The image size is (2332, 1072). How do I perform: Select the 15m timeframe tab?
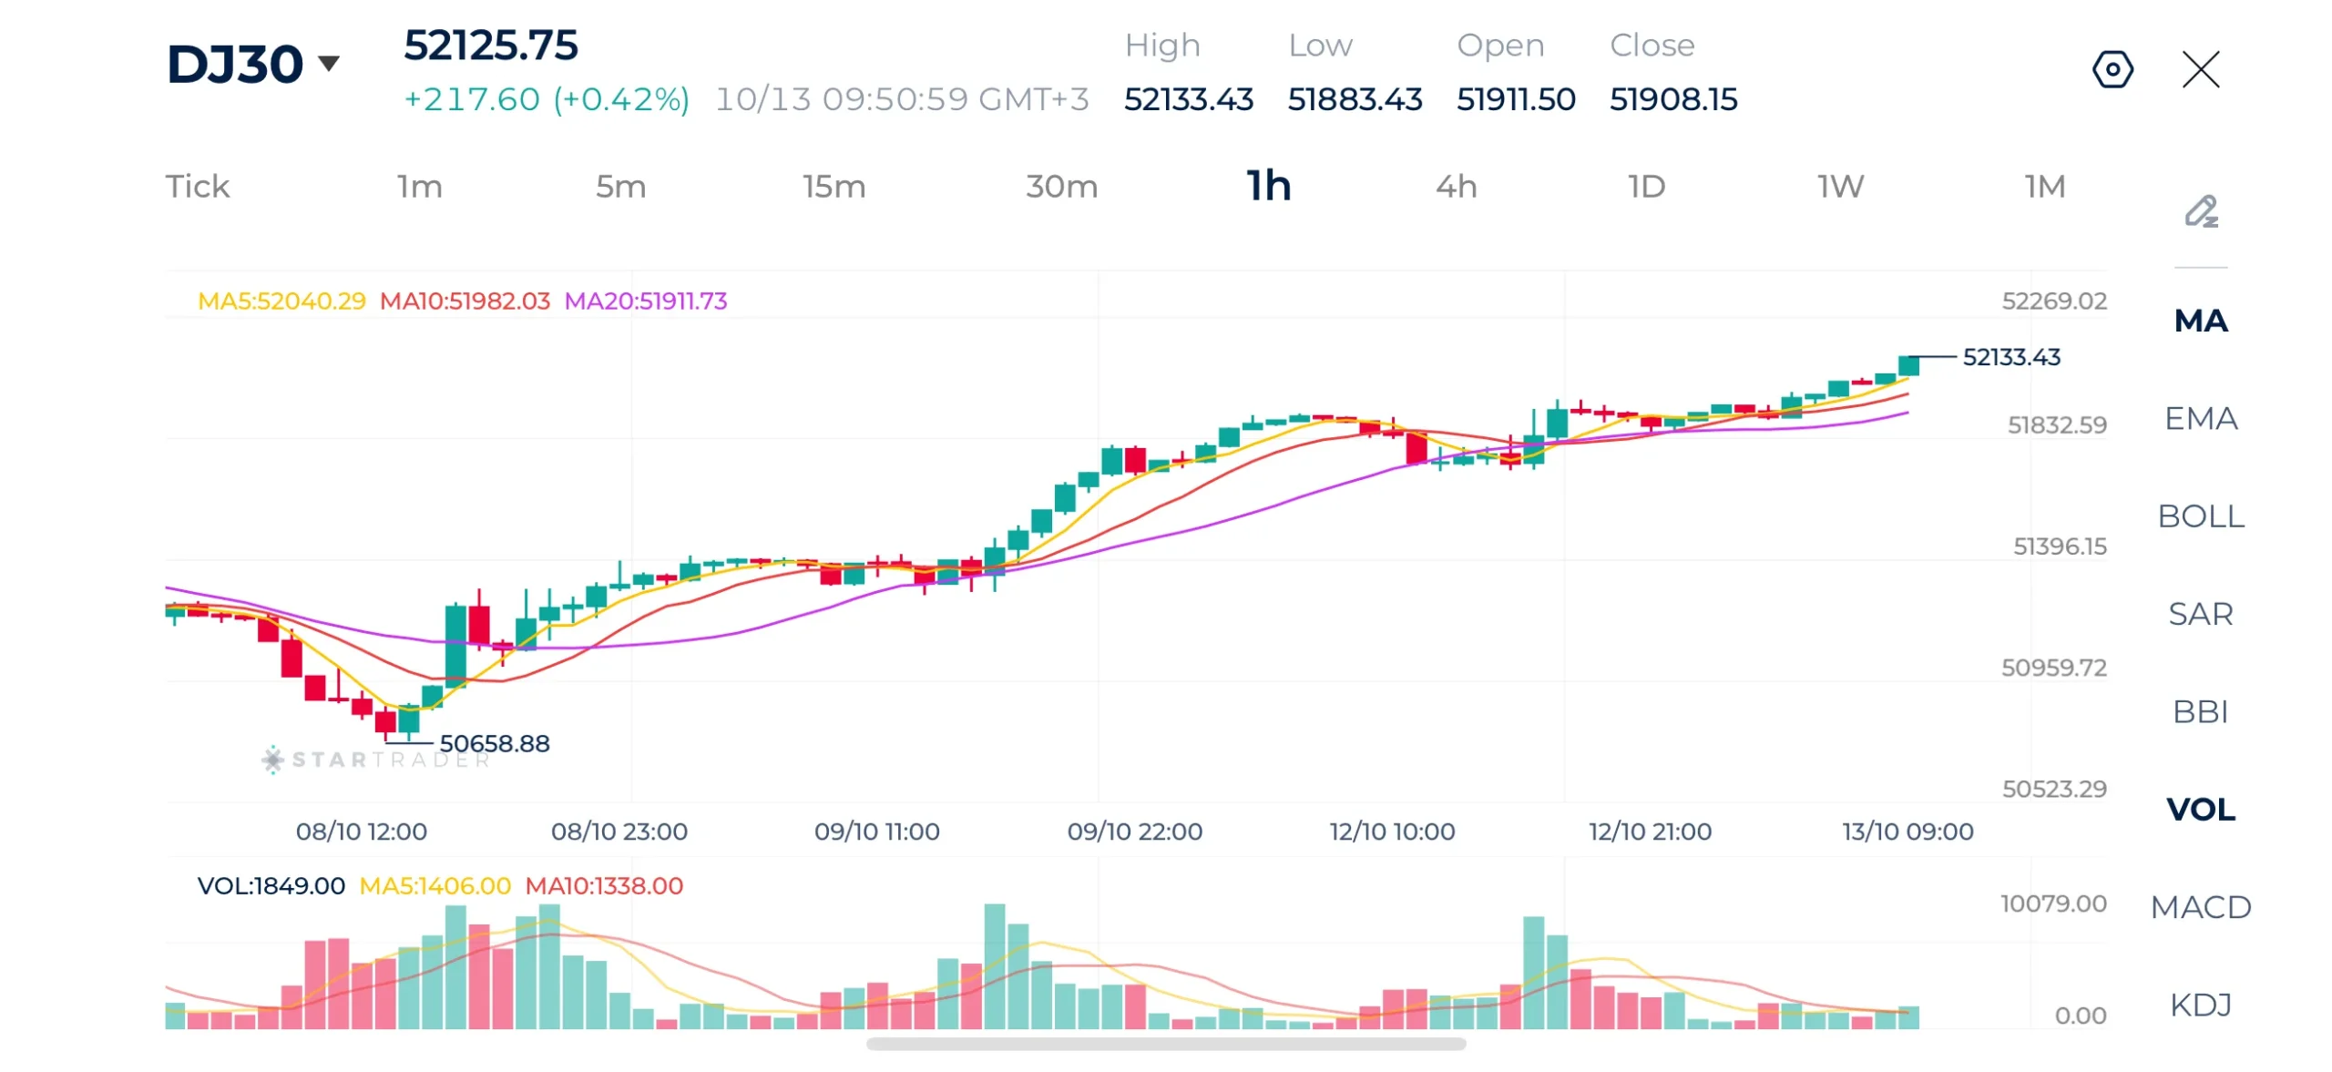click(x=834, y=187)
